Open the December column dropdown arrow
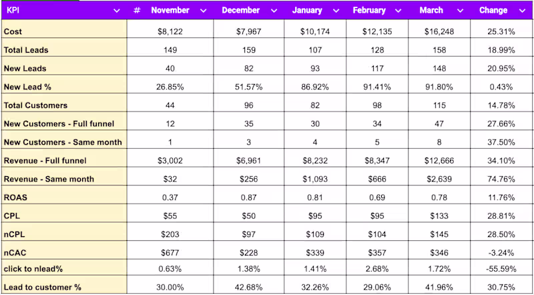534x295 pixels. click(274, 11)
